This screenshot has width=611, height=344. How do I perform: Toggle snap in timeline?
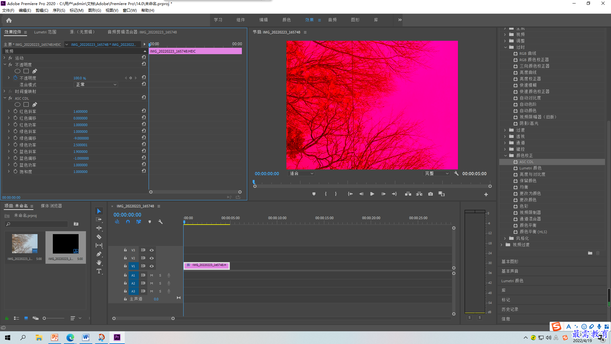click(128, 222)
